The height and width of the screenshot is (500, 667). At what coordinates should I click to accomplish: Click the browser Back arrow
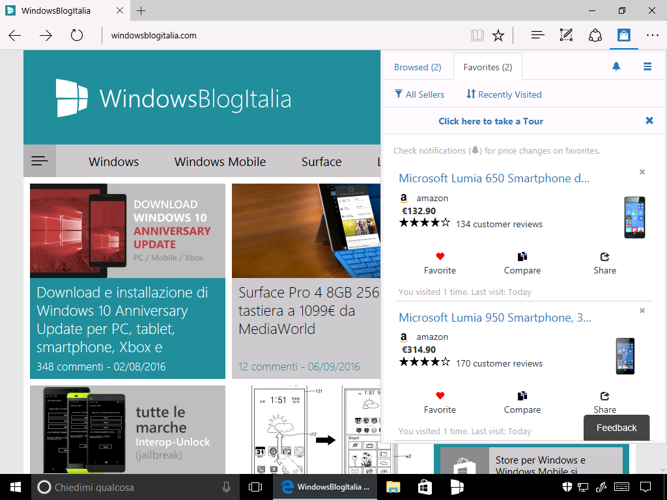point(15,35)
